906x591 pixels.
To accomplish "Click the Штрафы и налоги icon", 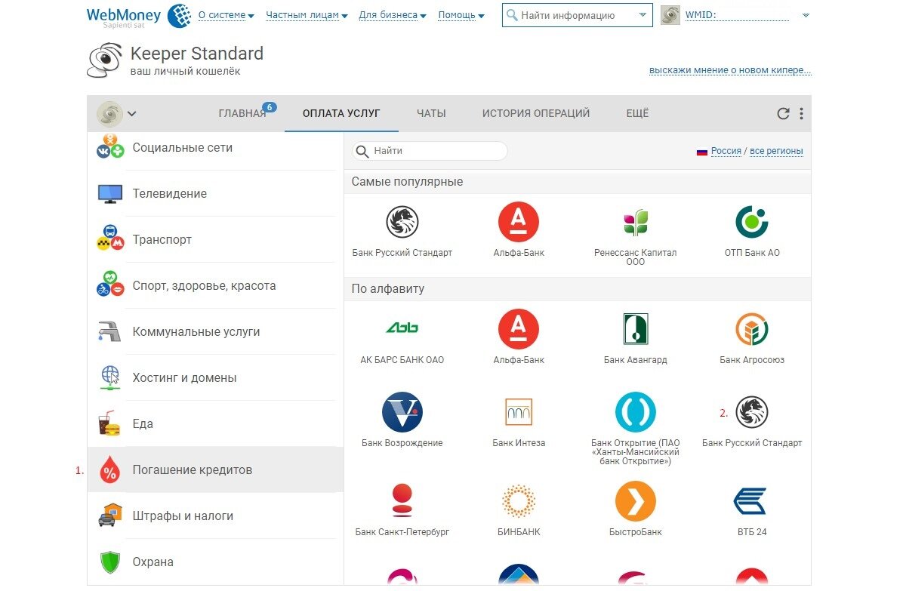I will pyautogui.click(x=110, y=516).
